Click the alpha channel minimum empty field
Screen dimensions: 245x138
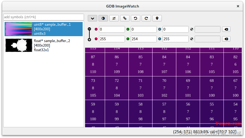coord(208,29)
